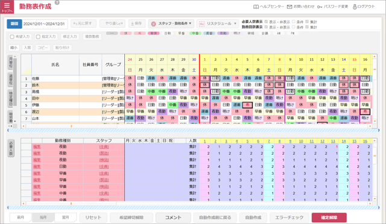The image size is (386, 224).
Task: Click 編集 link in the 日勤 row
Action: click(37, 167)
